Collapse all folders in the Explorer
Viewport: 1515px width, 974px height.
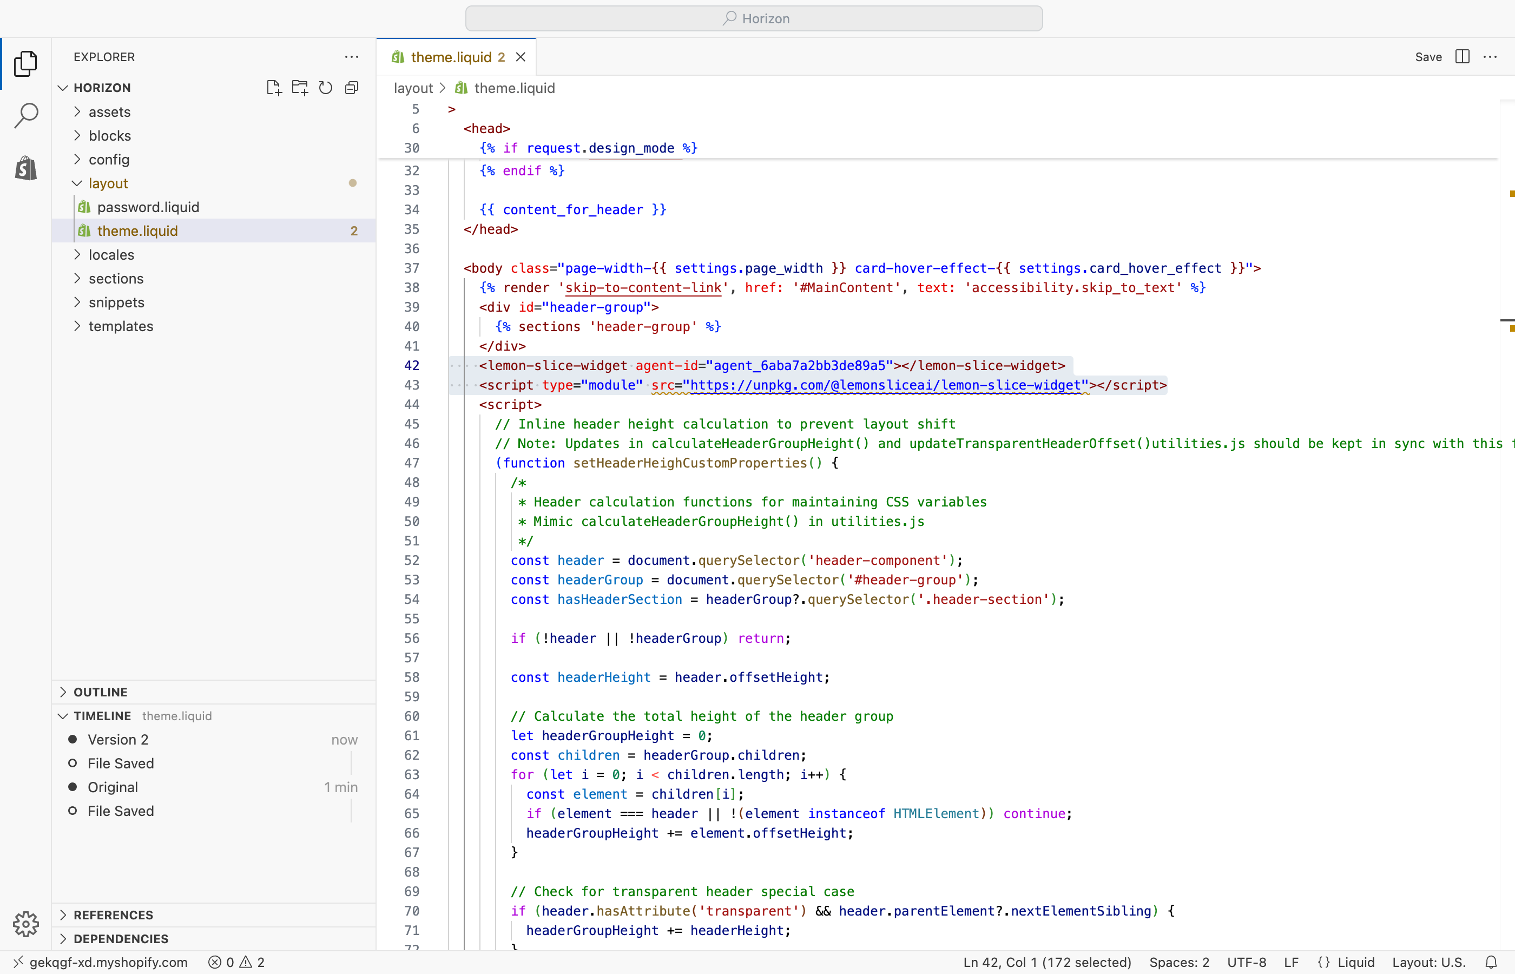pos(352,88)
